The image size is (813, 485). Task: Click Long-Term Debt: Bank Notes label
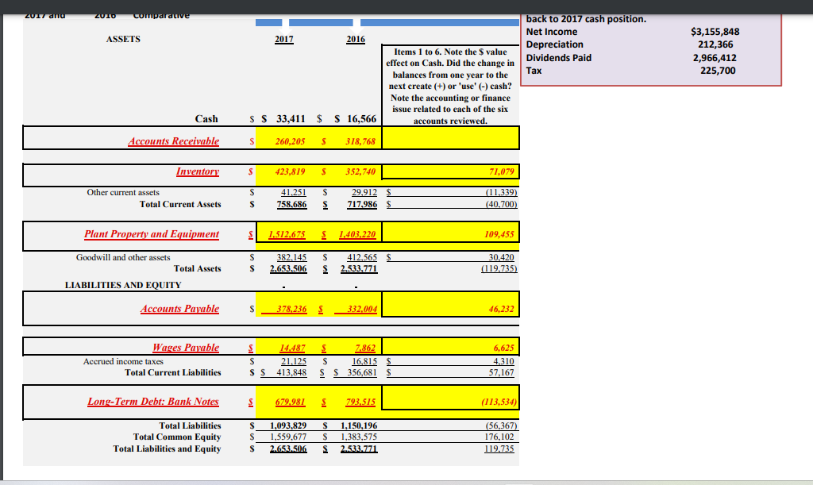[x=153, y=402]
